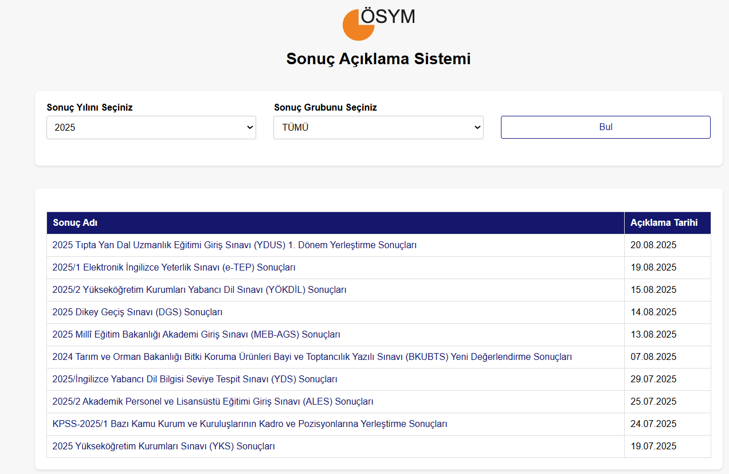This screenshot has height=474, width=729.
Task: Select the 2025 YDS Sonuçları link
Action: [195, 379]
